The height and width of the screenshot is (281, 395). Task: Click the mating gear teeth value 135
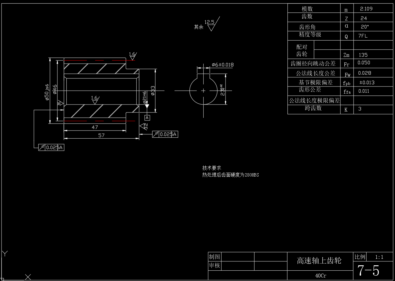(x=363, y=55)
